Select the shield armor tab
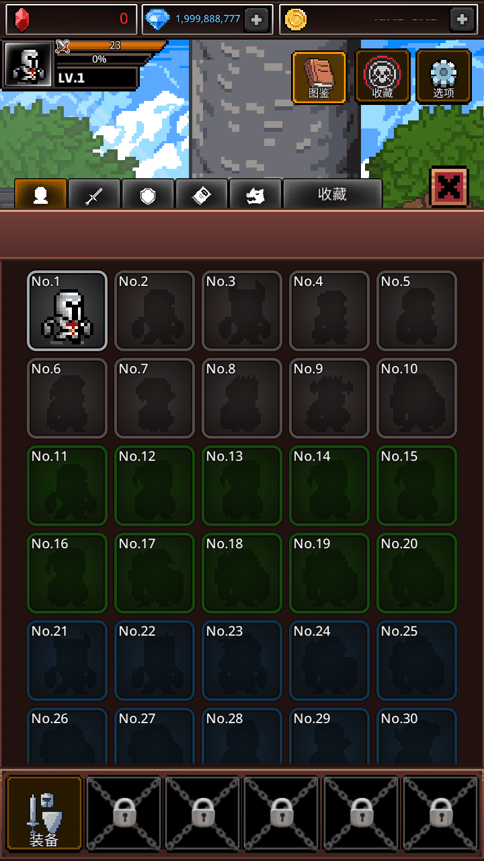Screen dimensions: 484x861 [x=148, y=194]
